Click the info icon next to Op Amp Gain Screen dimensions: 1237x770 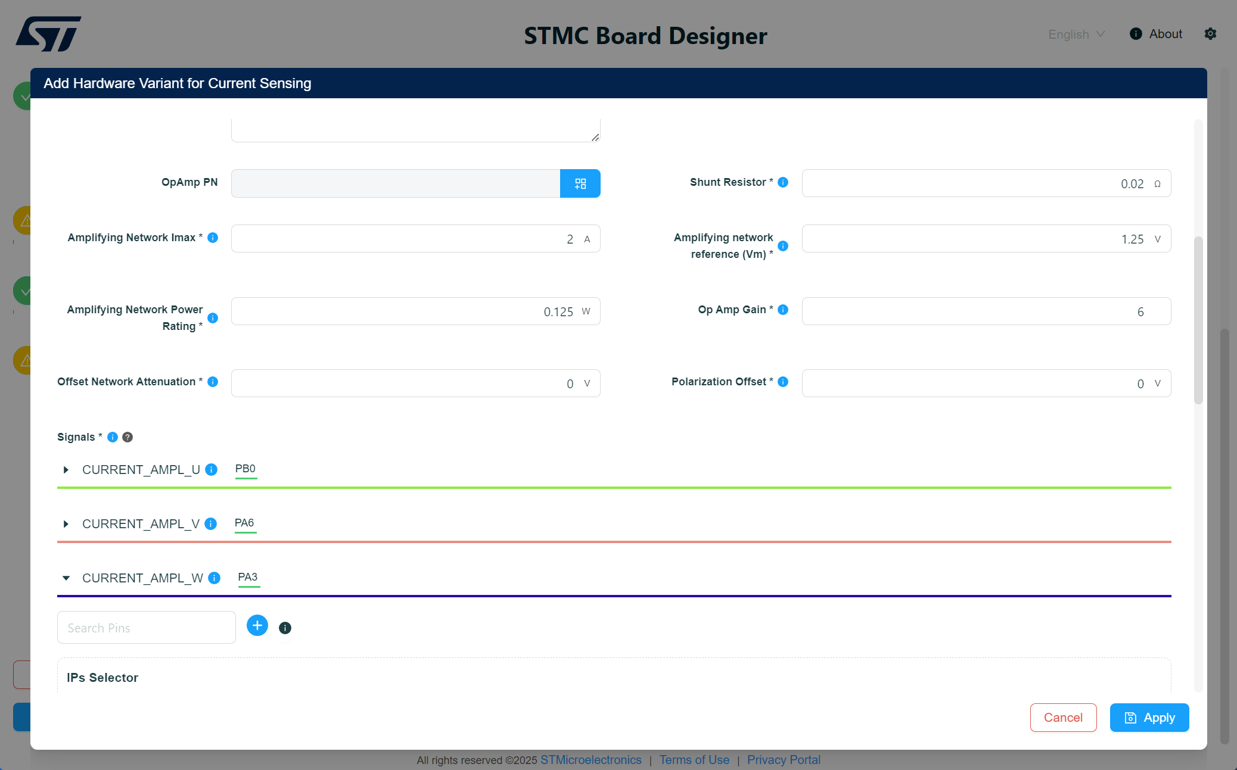pos(782,310)
